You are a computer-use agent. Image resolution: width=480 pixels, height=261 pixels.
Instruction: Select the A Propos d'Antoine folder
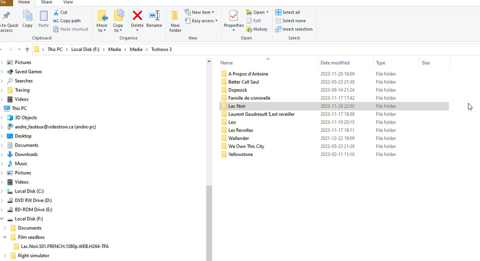coord(248,74)
